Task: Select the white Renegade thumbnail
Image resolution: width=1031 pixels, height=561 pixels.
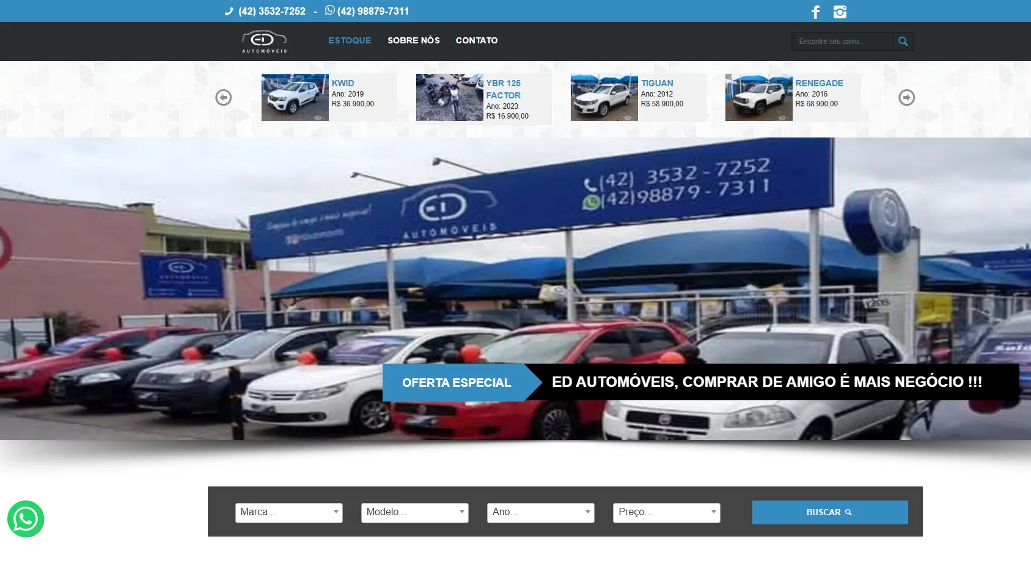Action: pyautogui.click(x=759, y=98)
